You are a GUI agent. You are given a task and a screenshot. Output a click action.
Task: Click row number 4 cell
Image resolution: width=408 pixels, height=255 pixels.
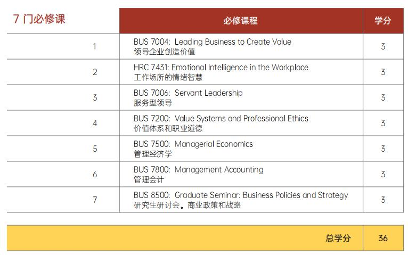(x=95, y=123)
